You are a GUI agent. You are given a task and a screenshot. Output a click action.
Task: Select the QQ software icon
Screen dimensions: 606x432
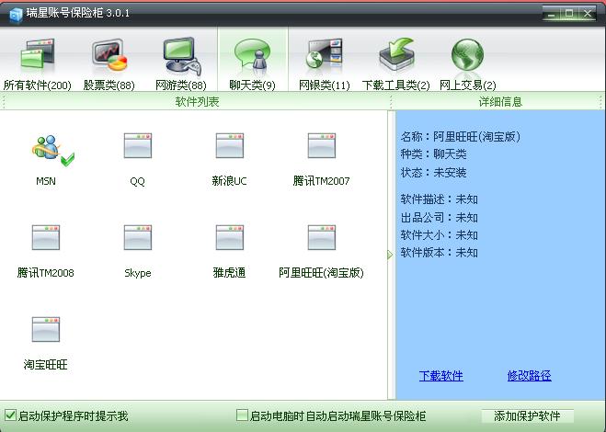pyautogui.click(x=138, y=145)
